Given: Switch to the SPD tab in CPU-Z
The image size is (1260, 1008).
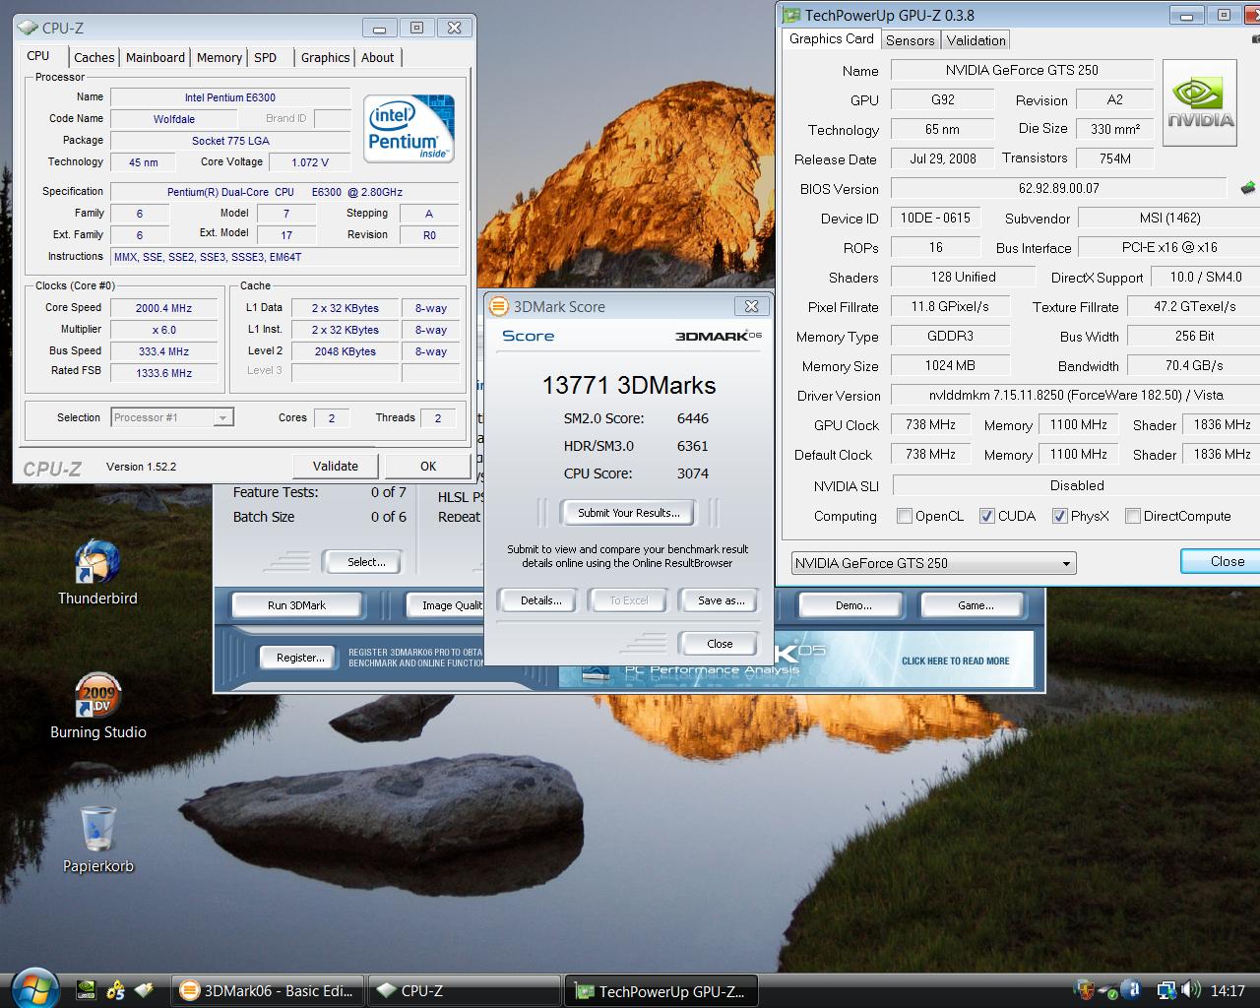Looking at the screenshot, I should coord(266,57).
